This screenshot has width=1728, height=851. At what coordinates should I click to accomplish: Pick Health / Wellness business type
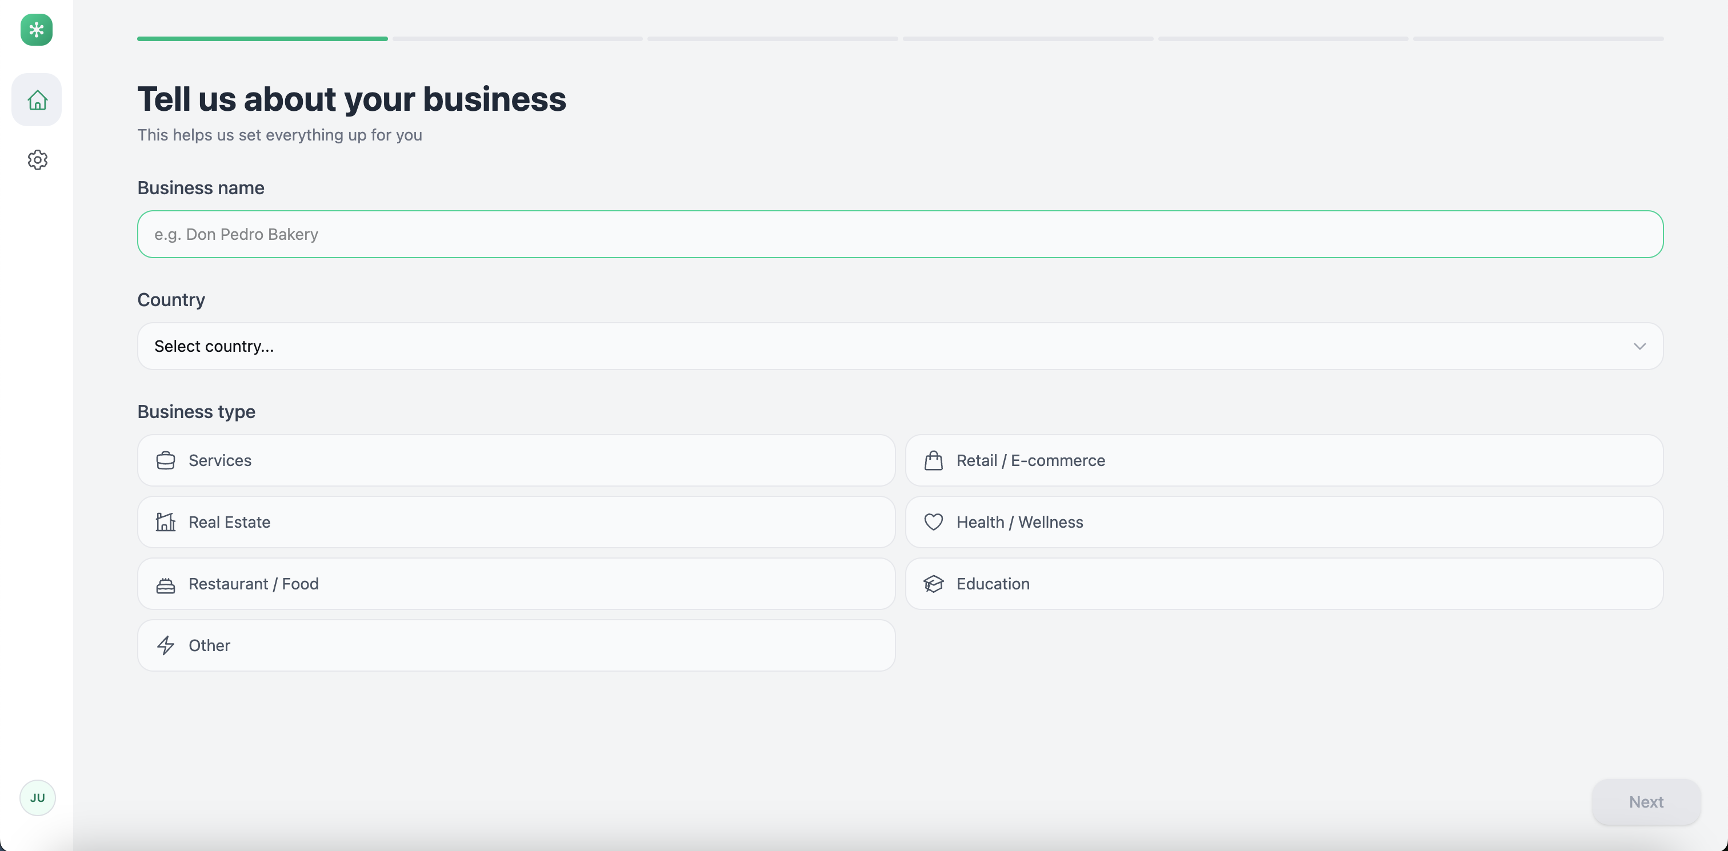click(x=1283, y=521)
